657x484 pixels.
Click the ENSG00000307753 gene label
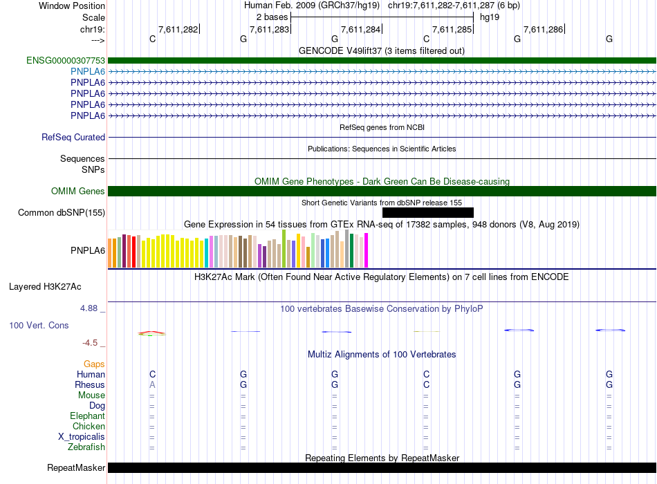click(x=66, y=60)
